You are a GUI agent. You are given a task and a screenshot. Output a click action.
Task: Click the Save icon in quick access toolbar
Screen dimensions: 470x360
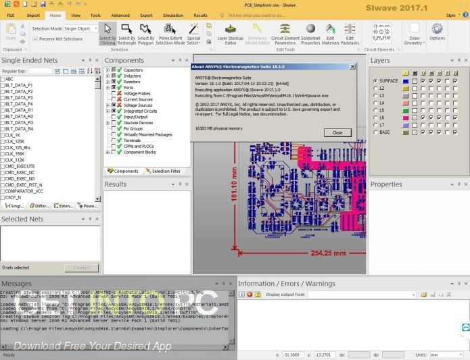[x=43, y=4]
